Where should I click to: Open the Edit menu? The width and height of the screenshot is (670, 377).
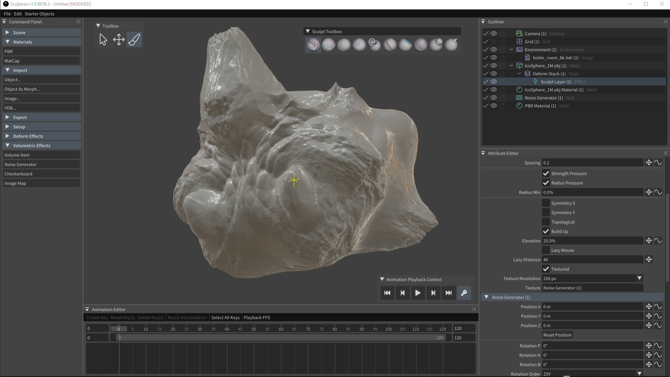click(x=18, y=14)
